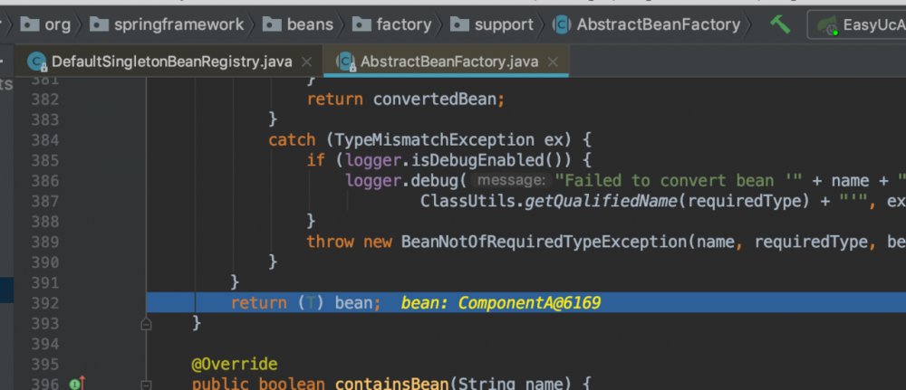This screenshot has width=906, height=390.
Task: Click the folder icon beside 'org'
Action: [30, 24]
